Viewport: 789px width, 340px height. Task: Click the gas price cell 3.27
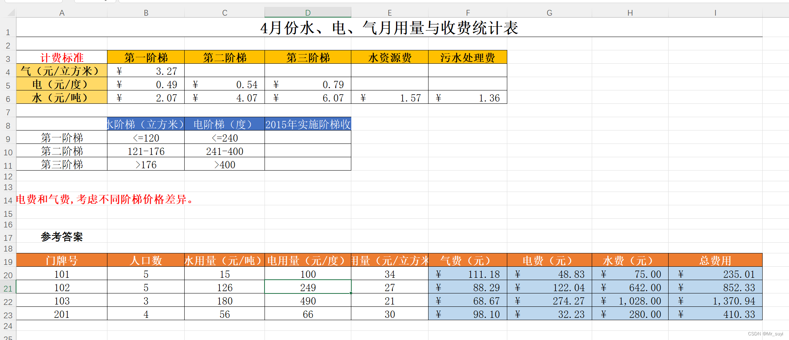tap(146, 71)
